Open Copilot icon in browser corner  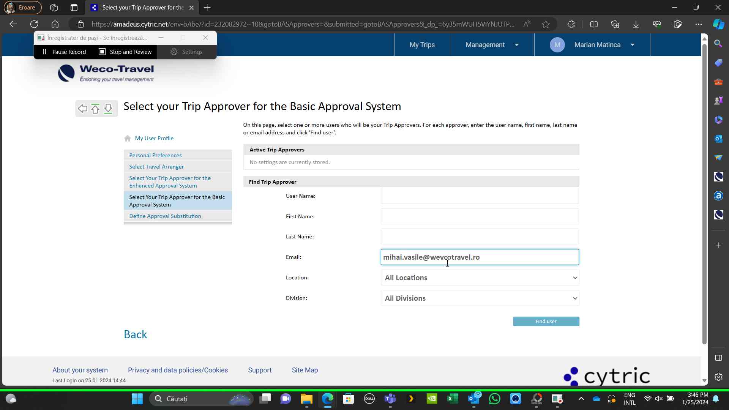(718, 24)
